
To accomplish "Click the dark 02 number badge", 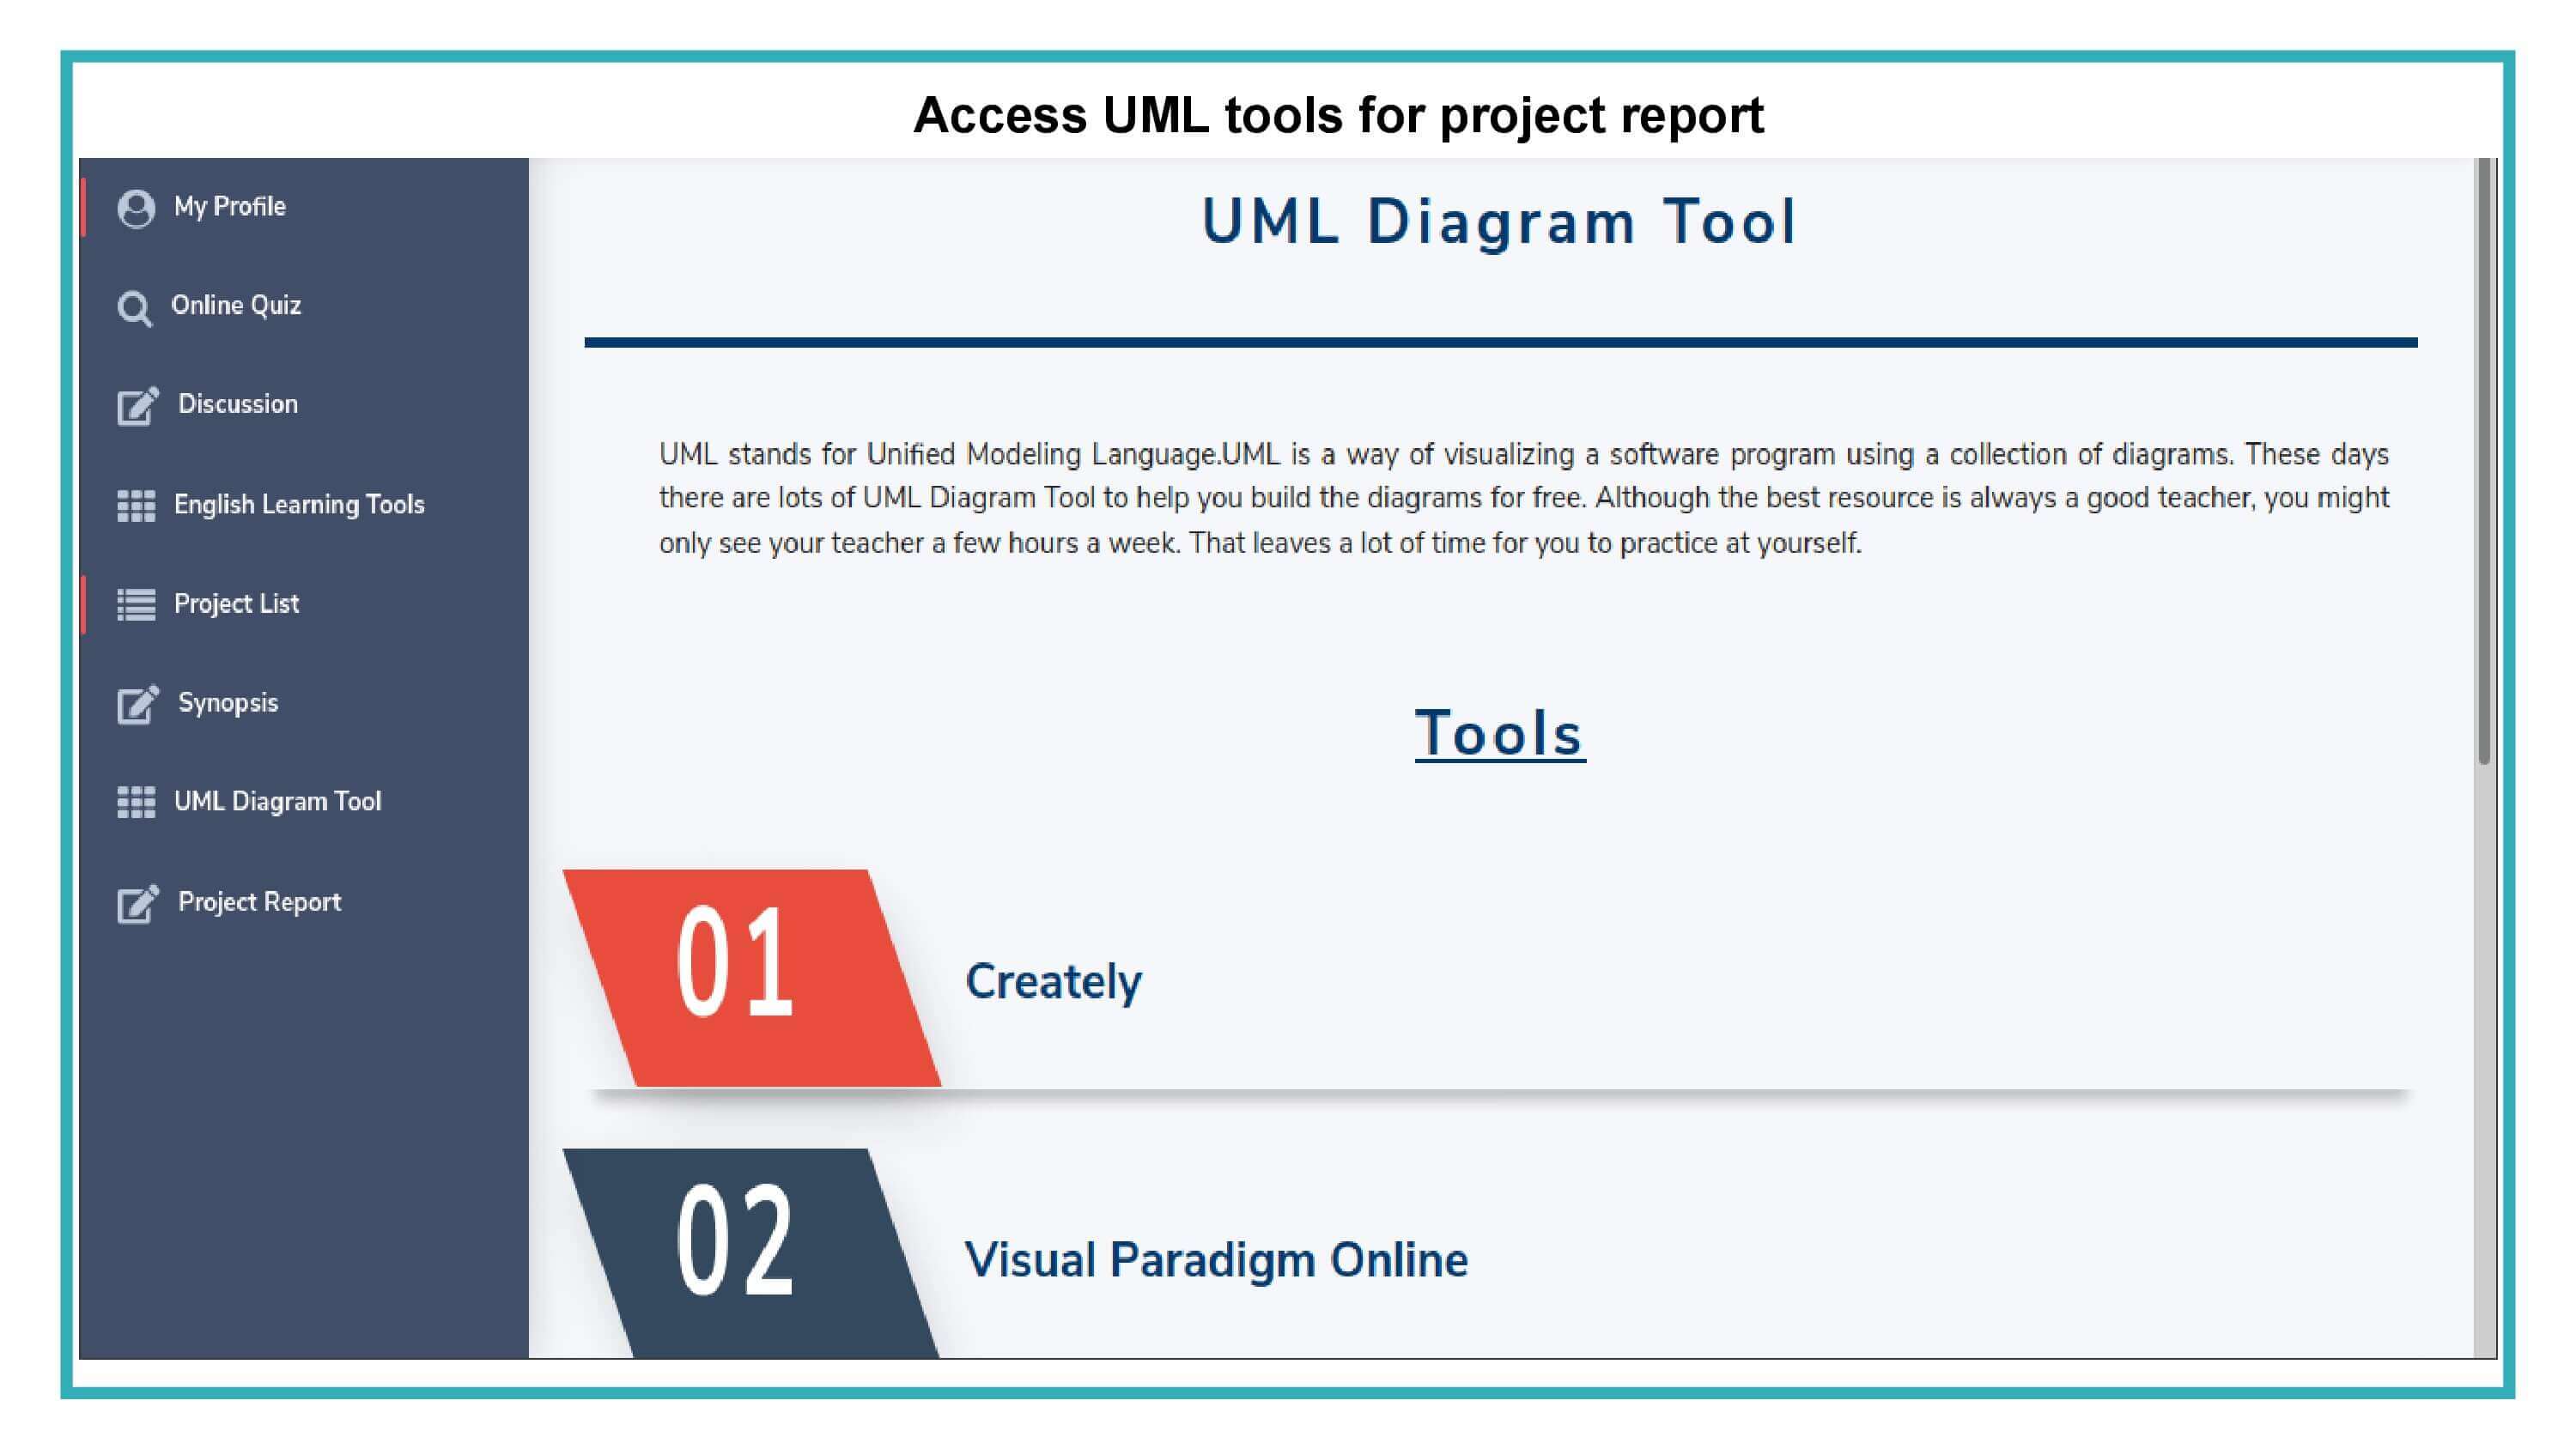I will coord(751,1253).
